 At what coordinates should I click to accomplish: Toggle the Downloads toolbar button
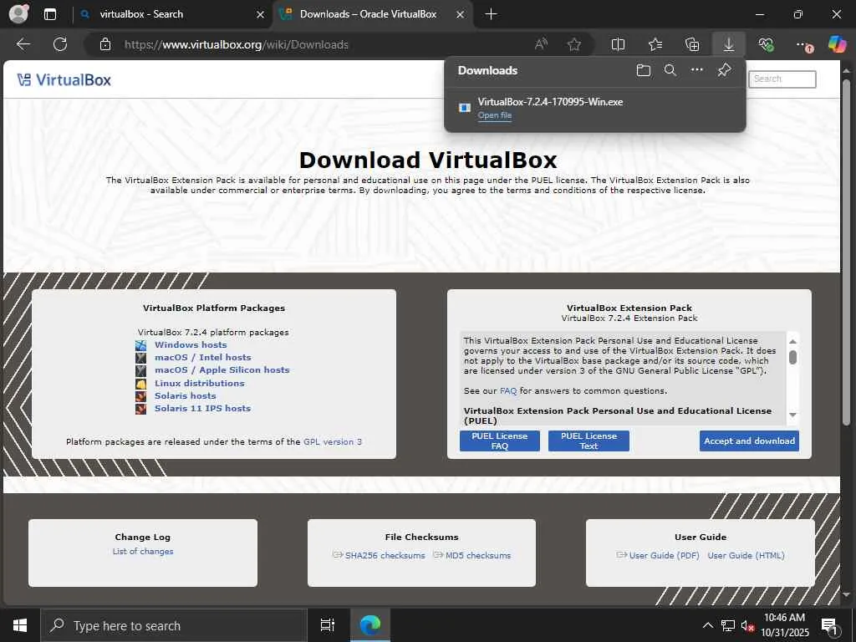729,44
